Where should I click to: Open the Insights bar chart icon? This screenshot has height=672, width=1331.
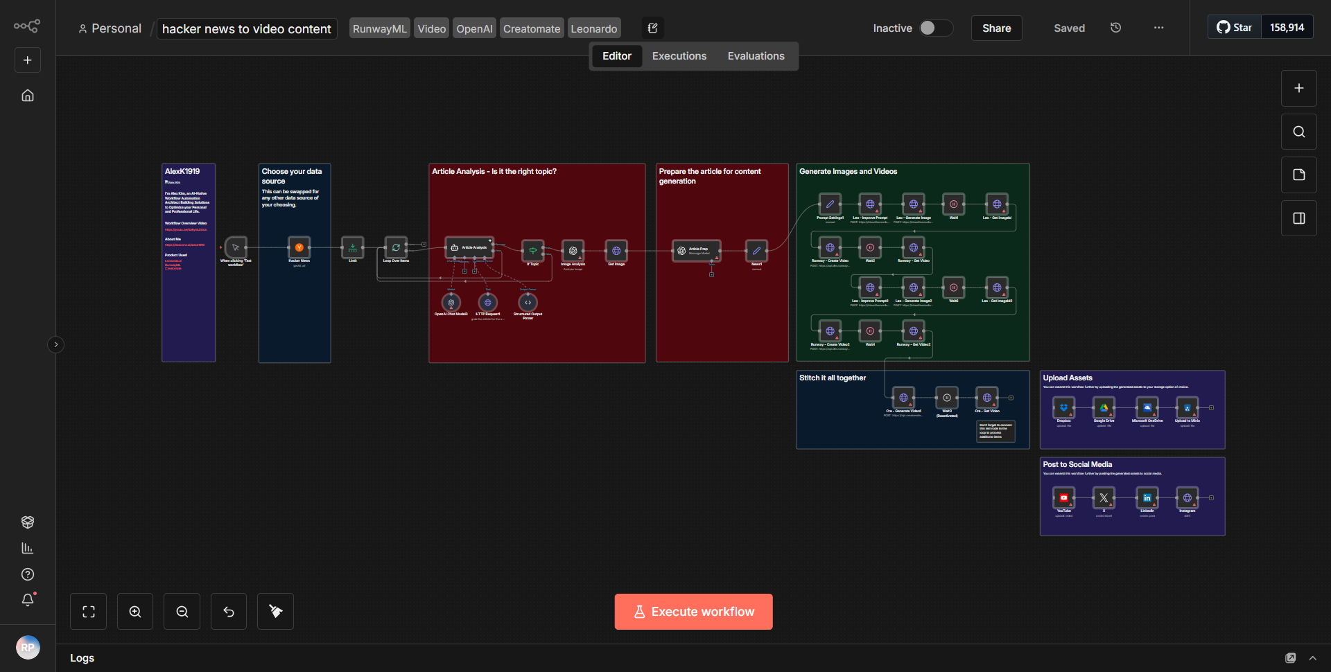pos(28,548)
